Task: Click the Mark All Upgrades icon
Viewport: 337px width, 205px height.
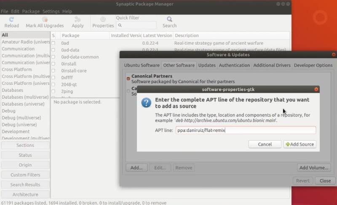Action: tap(45, 19)
